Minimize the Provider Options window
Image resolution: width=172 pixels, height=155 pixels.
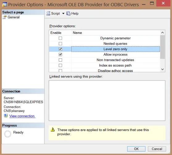click(144, 4)
